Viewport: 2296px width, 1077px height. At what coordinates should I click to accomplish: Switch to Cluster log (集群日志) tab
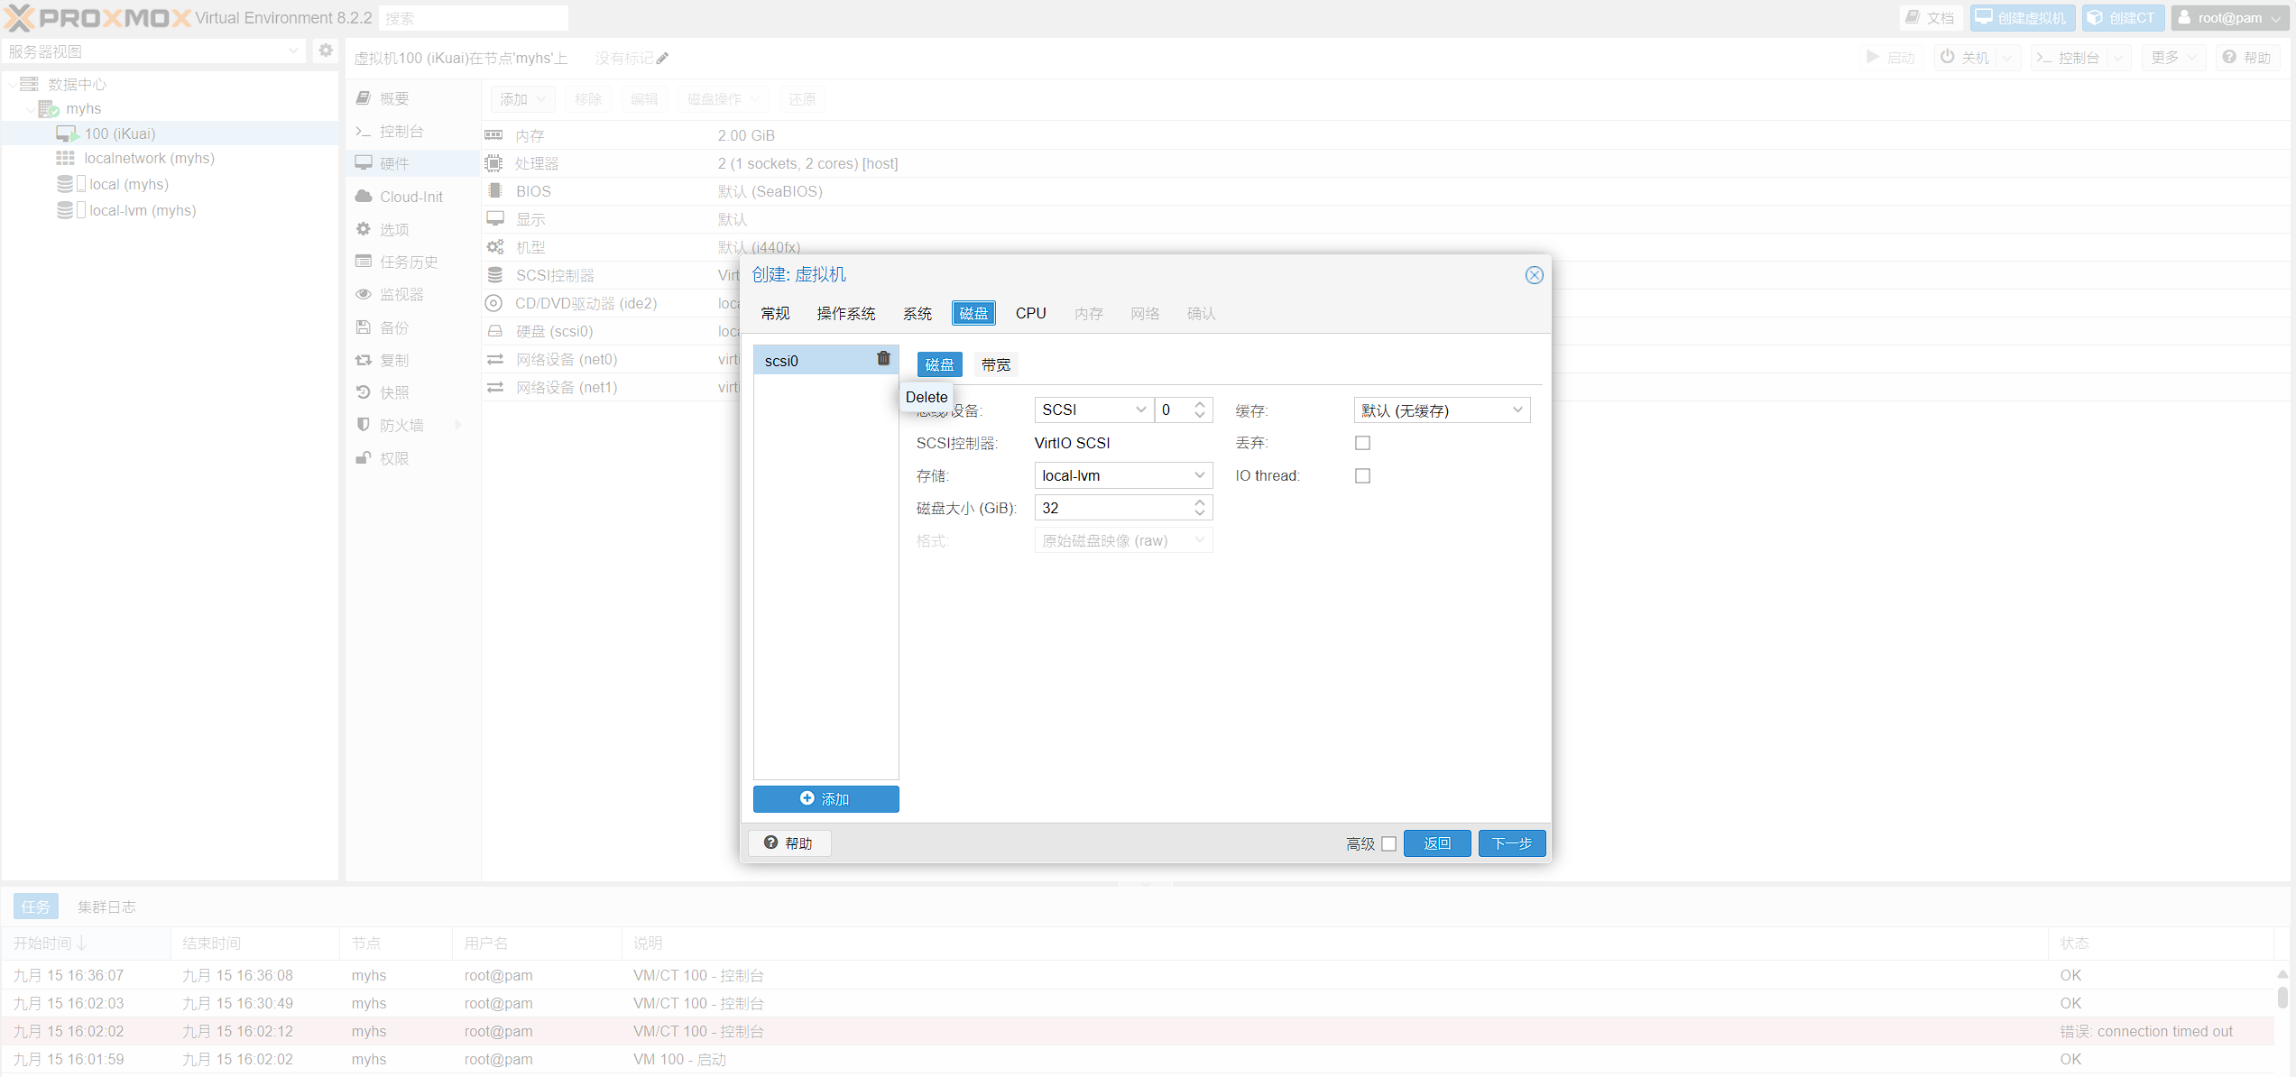[x=106, y=907]
